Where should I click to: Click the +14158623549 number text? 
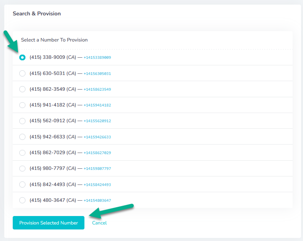tap(97, 90)
